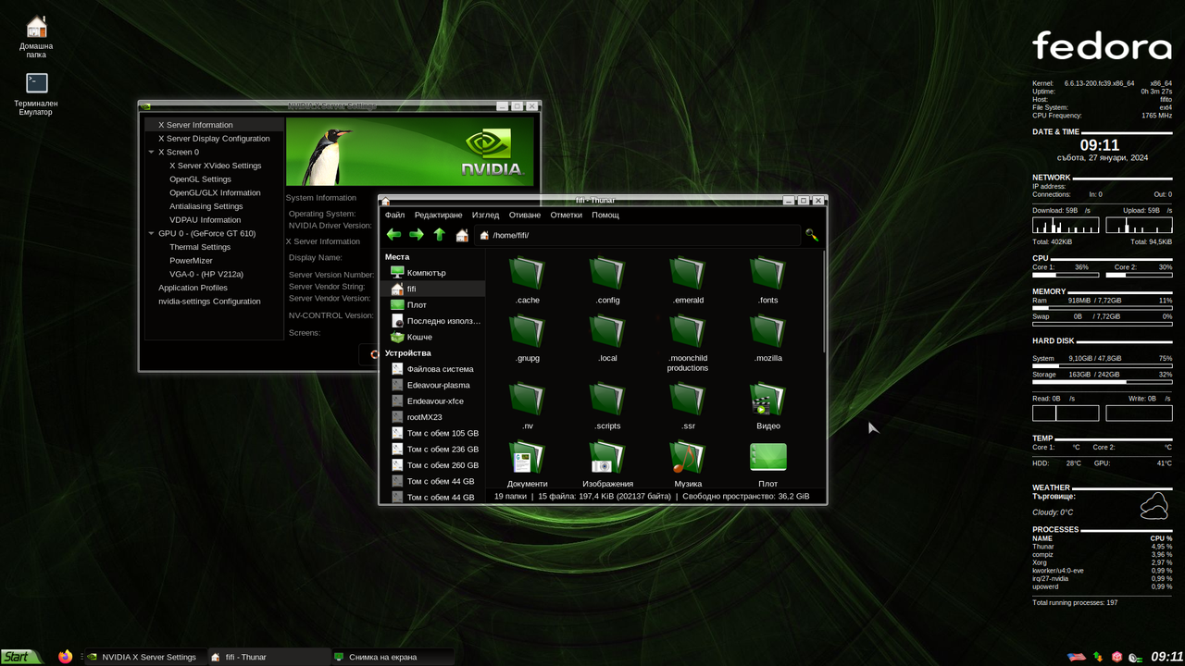Open the Файл menu
Image resolution: width=1185 pixels, height=666 pixels.
[394, 215]
